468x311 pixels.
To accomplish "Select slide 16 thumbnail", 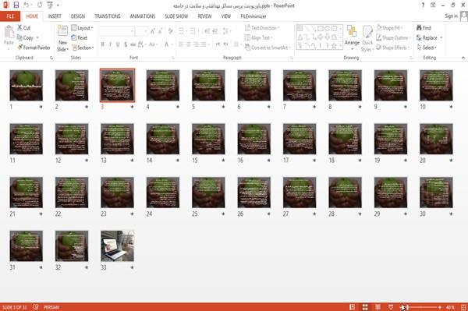I will (254, 139).
